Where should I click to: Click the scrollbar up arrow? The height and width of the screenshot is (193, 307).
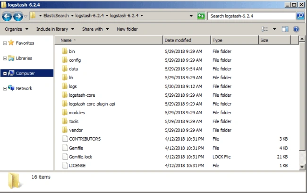click(302, 39)
